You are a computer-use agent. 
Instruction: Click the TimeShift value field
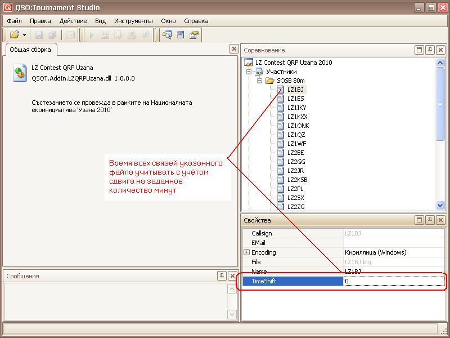point(394,281)
